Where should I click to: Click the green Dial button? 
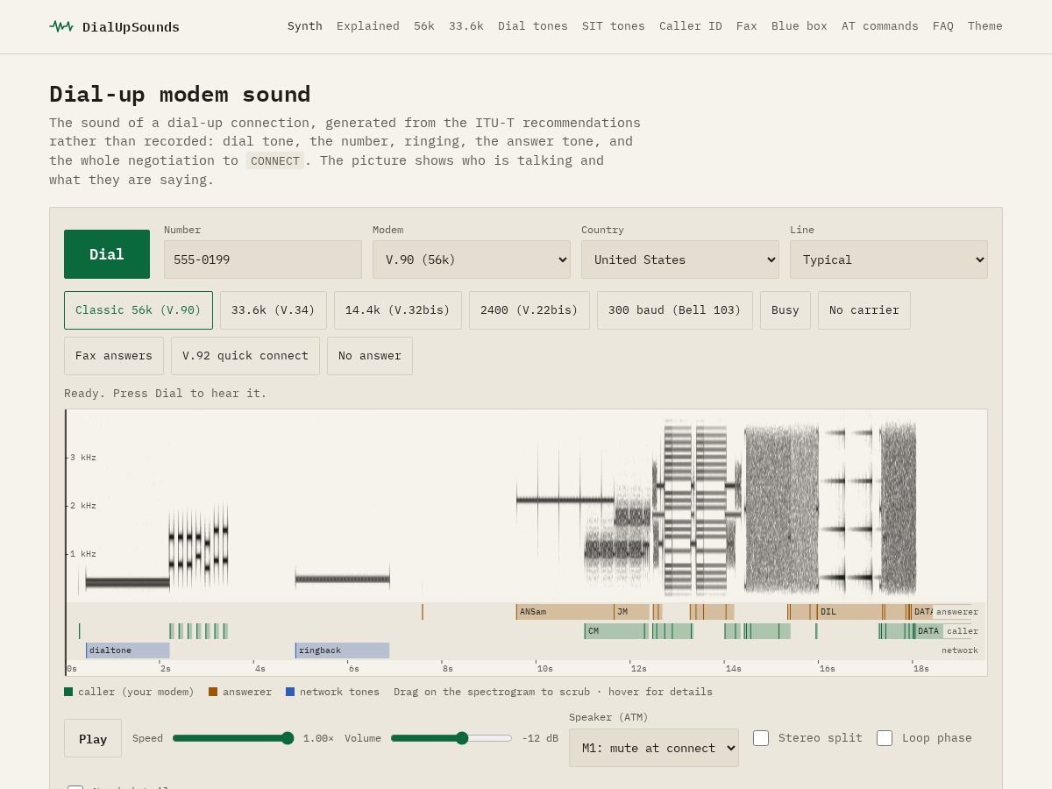pos(107,254)
